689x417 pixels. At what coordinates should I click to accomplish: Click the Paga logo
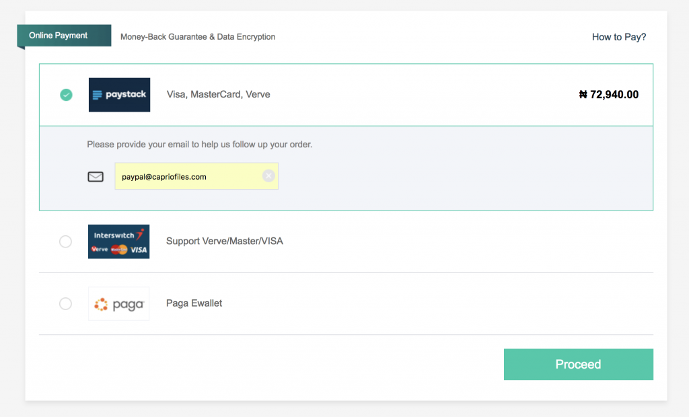point(118,303)
